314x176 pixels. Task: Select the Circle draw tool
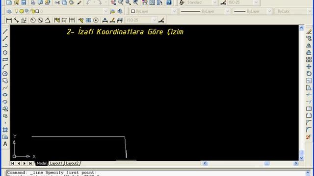(5, 74)
